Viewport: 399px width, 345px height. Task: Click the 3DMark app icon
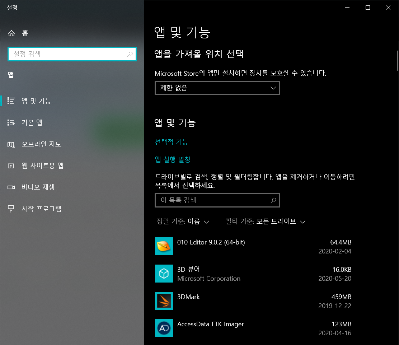pyautogui.click(x=164, y=301)
